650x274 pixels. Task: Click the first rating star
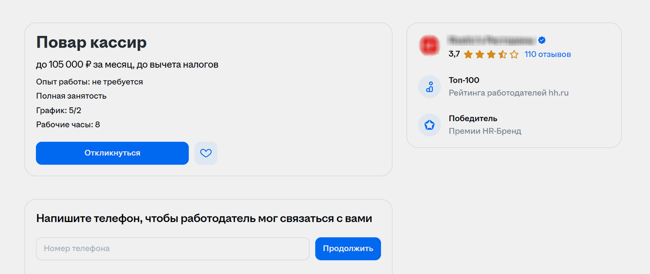[x=468, y=54]
